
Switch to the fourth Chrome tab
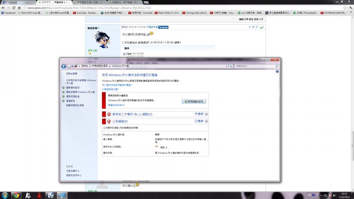tap(125, 2)
